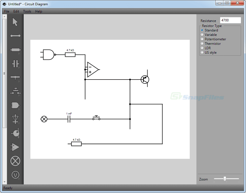This screenshot has width=246, height=193.
Task: Maximize the Circuit Diagram window
Action: pyautogui.click(x=227, y=3)
